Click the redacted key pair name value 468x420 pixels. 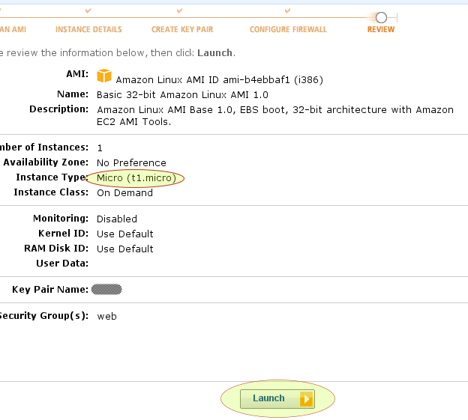(x=106, y=289)
